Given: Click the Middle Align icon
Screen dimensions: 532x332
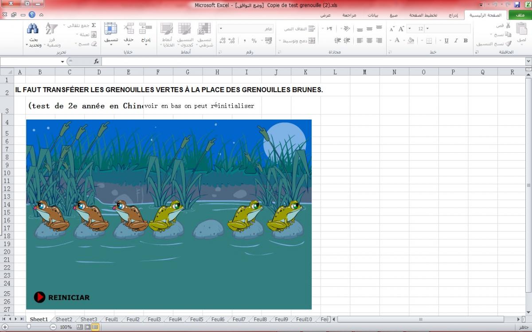Looking at the screenshot, I should [x=369, y=29].
